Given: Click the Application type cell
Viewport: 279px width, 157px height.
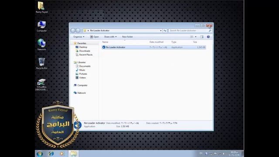Looking at the screenshot, I should [x=177, y=47].
